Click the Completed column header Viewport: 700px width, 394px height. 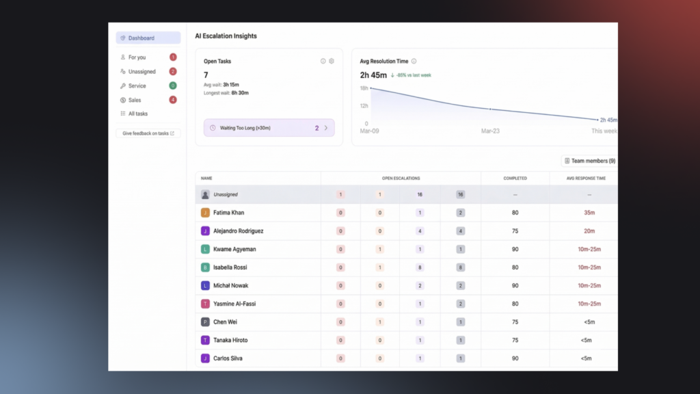tap(515, 178)
